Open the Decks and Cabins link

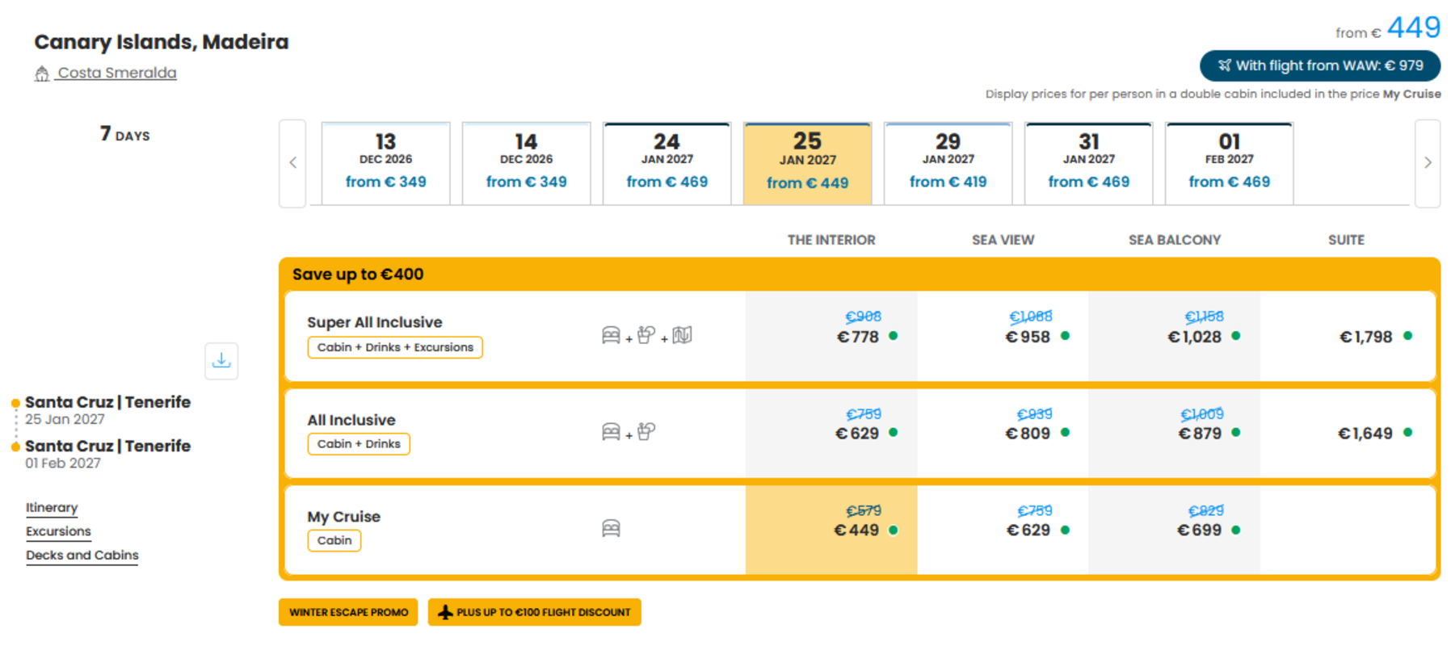click(x=82, y=555)
